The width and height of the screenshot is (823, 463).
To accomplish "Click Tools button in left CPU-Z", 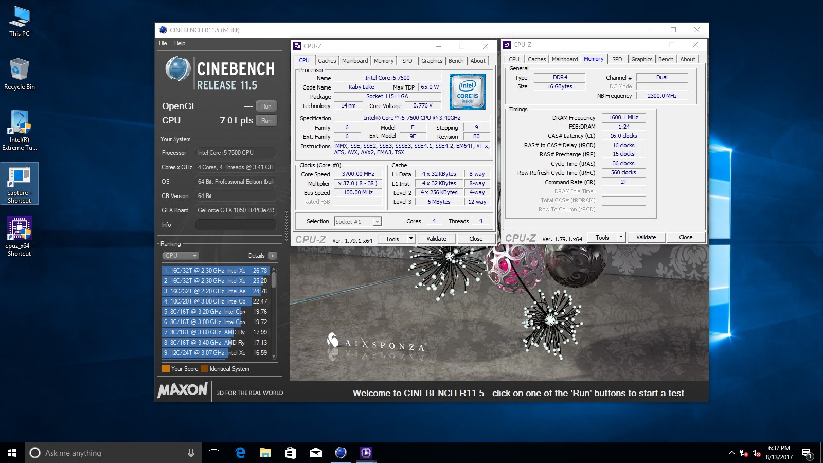I will (392, 239).
